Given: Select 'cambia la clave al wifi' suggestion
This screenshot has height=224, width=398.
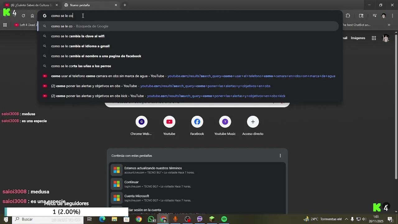Looking at the screenshot, I should pos(188,36).
